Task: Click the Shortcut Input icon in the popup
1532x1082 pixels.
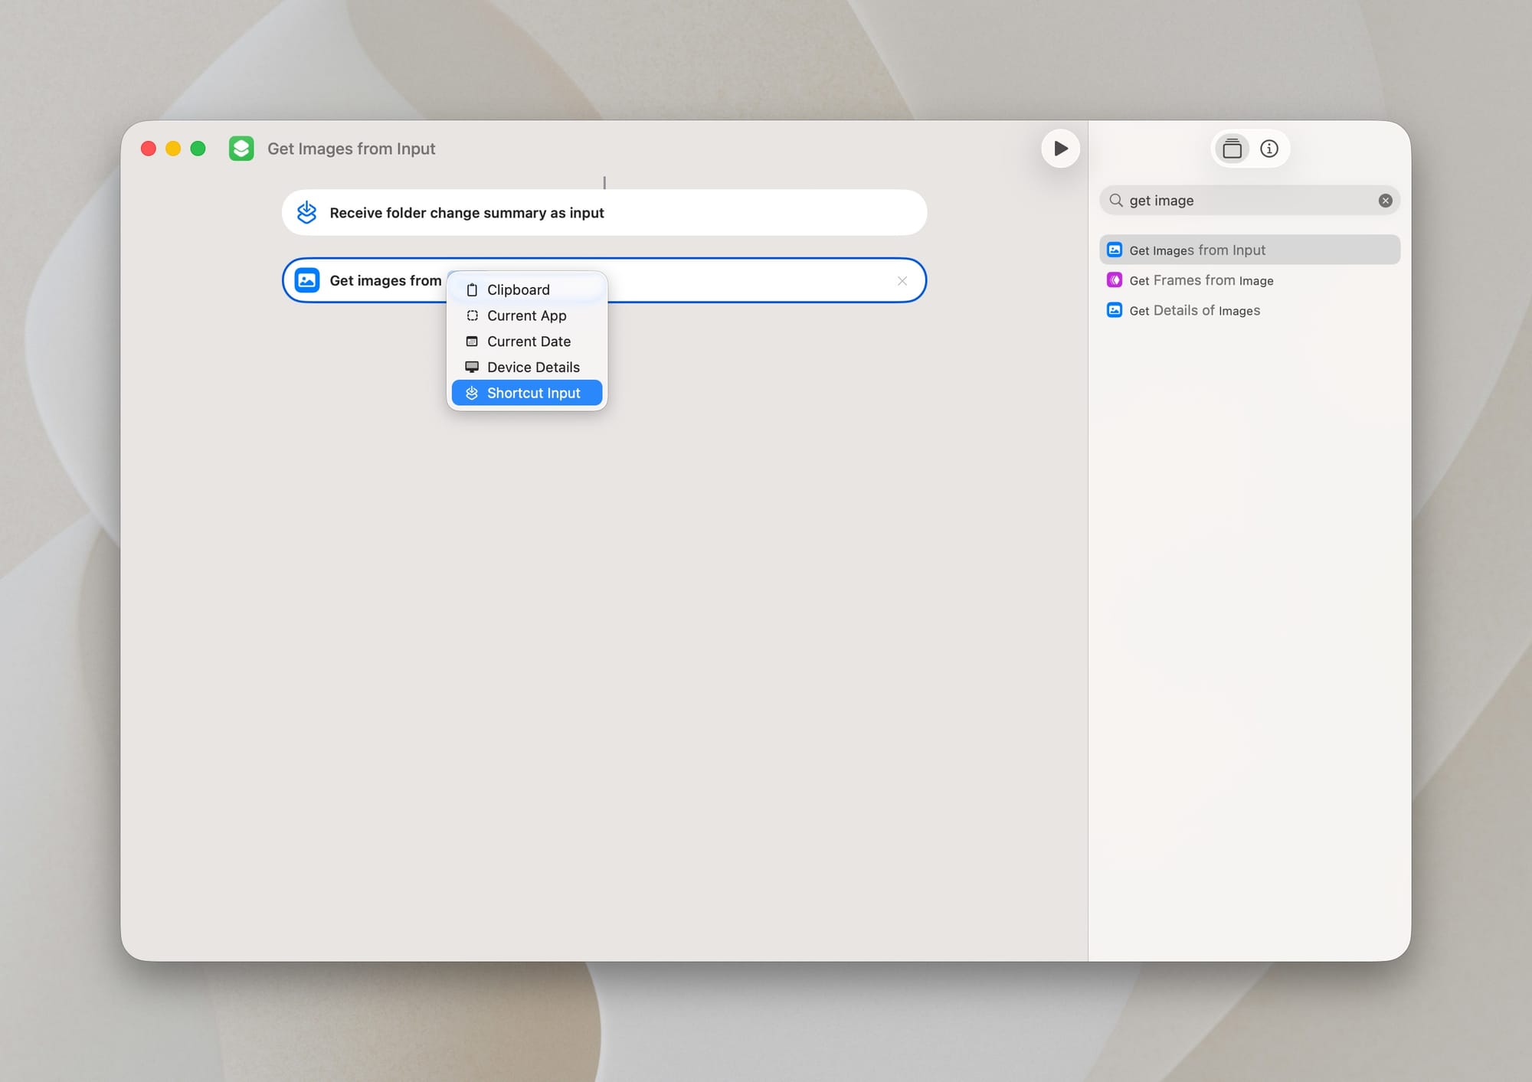Action: [472, 392]
